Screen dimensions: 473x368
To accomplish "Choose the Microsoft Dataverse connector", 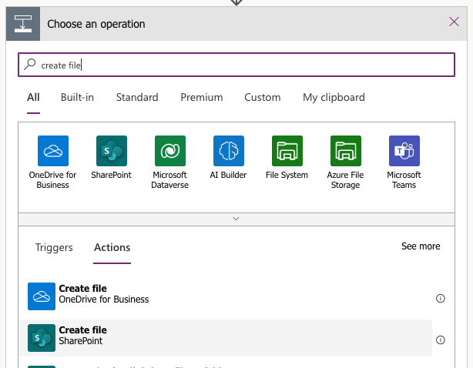I will [169, 151].
